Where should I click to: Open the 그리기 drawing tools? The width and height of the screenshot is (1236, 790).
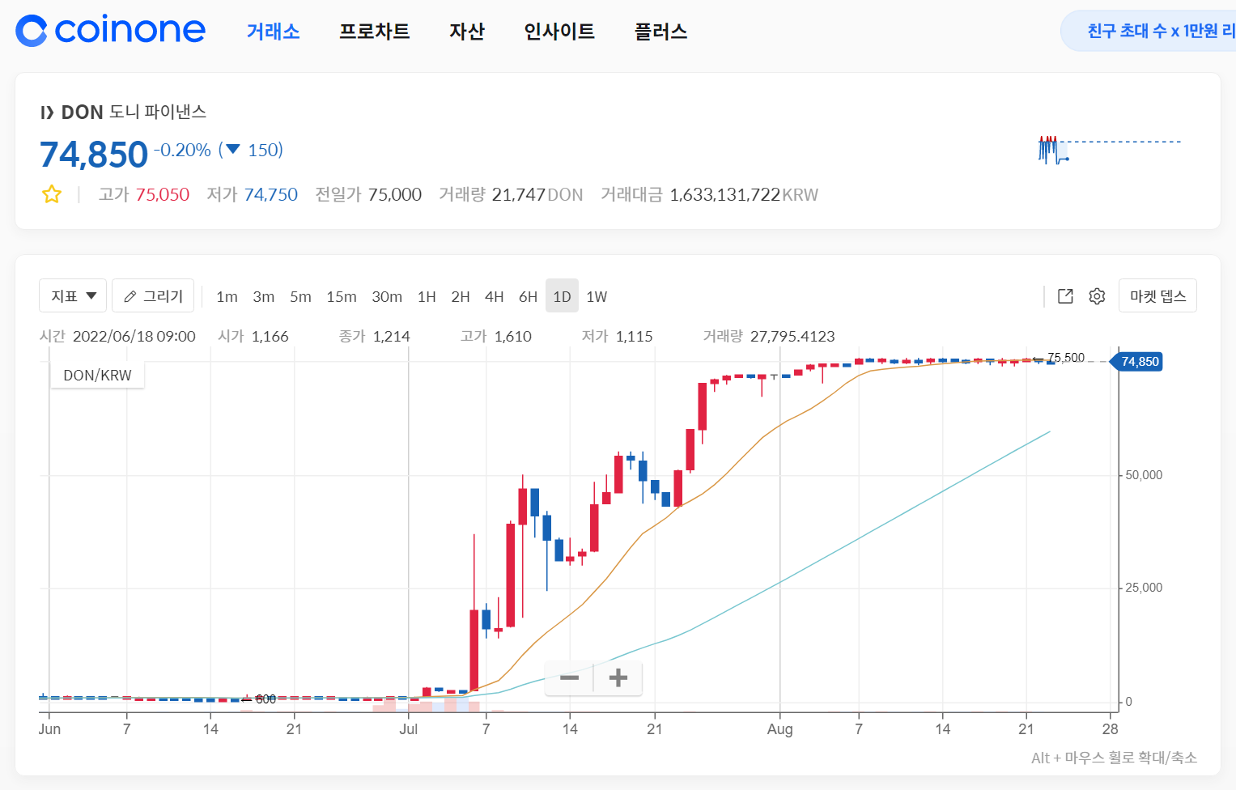point(153,296)
